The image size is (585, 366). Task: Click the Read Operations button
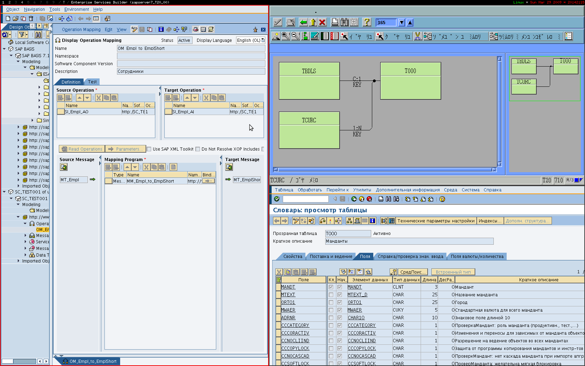click(82, 149)
